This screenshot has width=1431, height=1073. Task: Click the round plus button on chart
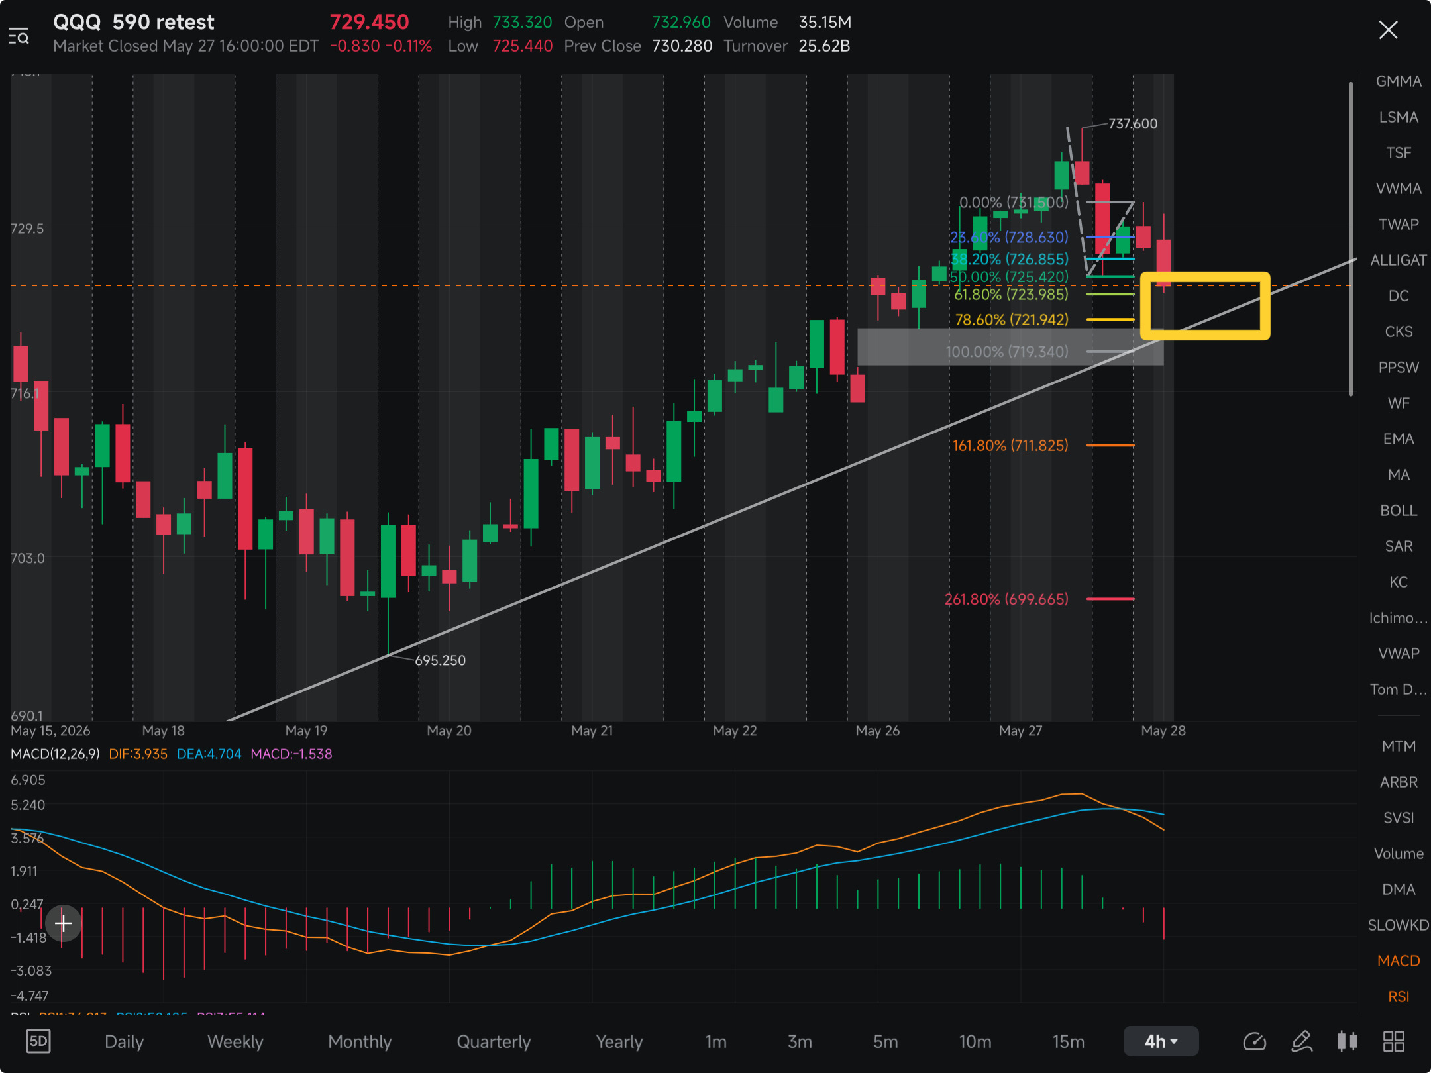(x=64, y=923)
